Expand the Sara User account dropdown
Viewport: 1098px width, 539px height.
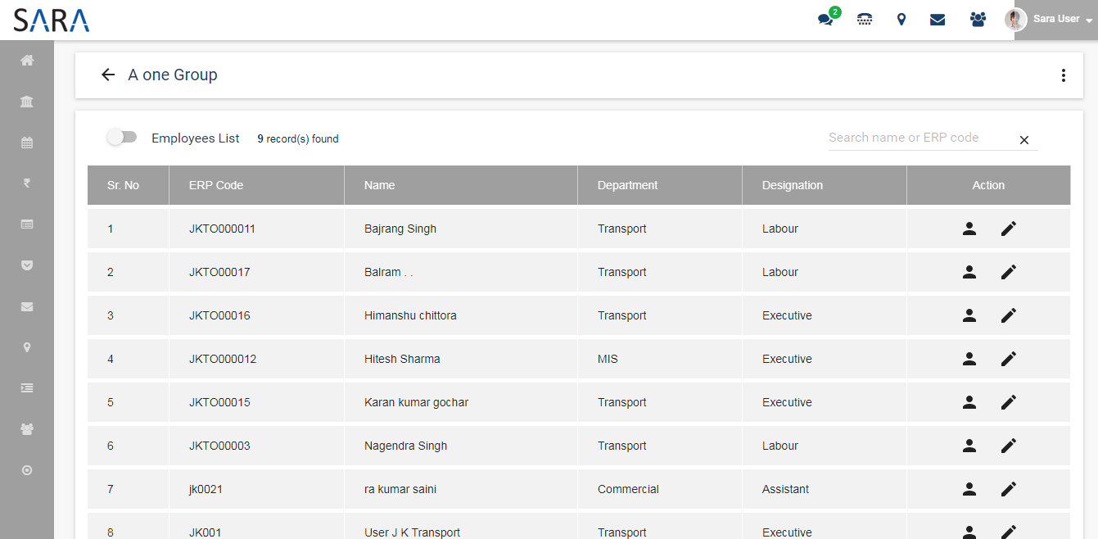(x=1055, y=20)
